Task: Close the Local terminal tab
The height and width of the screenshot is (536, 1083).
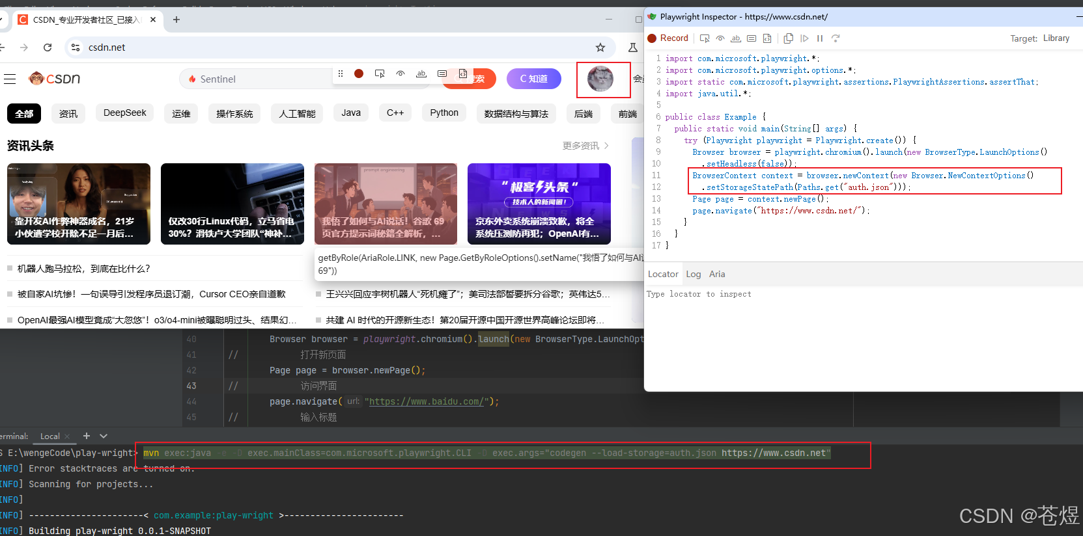Action: tap(67, 436)
